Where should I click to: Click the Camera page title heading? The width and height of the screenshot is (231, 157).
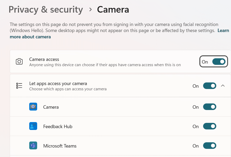(113, 9)
